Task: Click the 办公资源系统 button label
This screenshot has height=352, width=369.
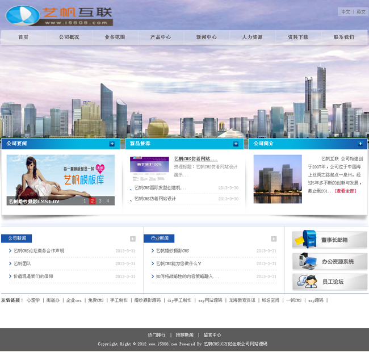Action: pos(338,262)
